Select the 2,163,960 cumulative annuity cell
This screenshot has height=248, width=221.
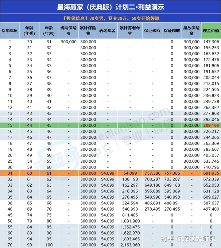(130, 245)
